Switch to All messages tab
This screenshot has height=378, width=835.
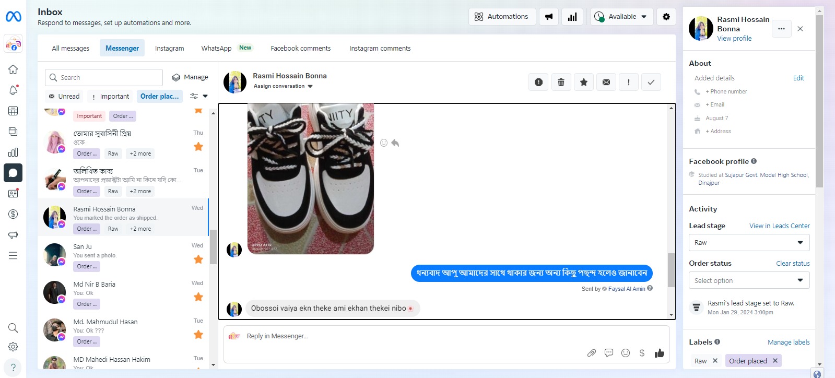[x=70, y=48]
